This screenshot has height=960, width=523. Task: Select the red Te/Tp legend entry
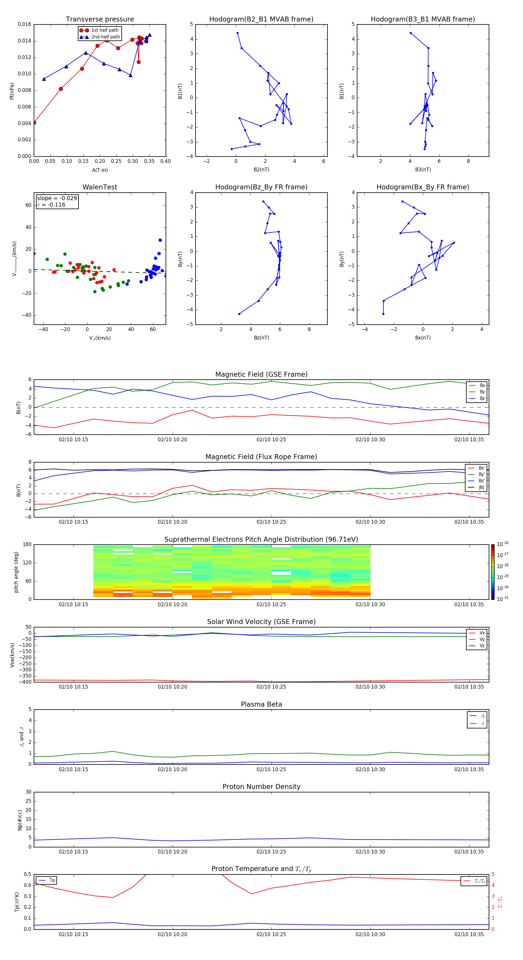coord(474,881)
